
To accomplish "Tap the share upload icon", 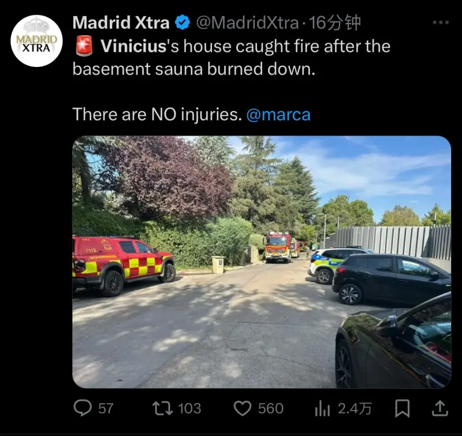I will click(440, 408).
